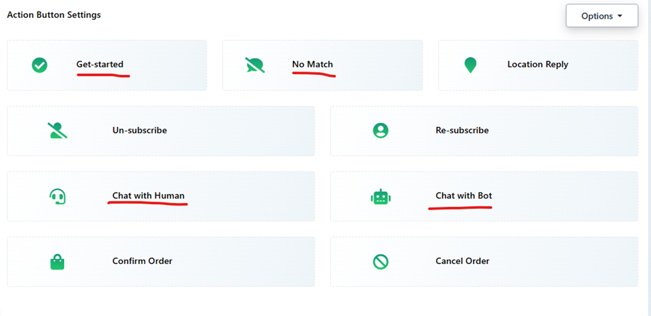This screenshot has height=316, width=651.
Task: Click the Get-started checkmark icon
Action: [40, 65]
